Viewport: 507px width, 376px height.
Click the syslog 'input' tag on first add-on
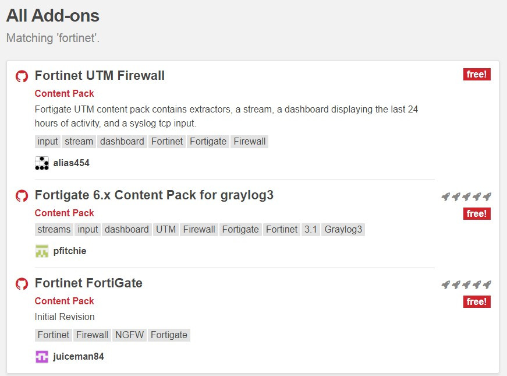pyautogui.click(x=48, y=142)
